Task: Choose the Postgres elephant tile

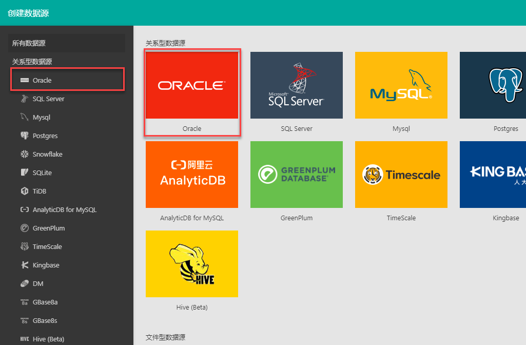Action: (493, 85)
